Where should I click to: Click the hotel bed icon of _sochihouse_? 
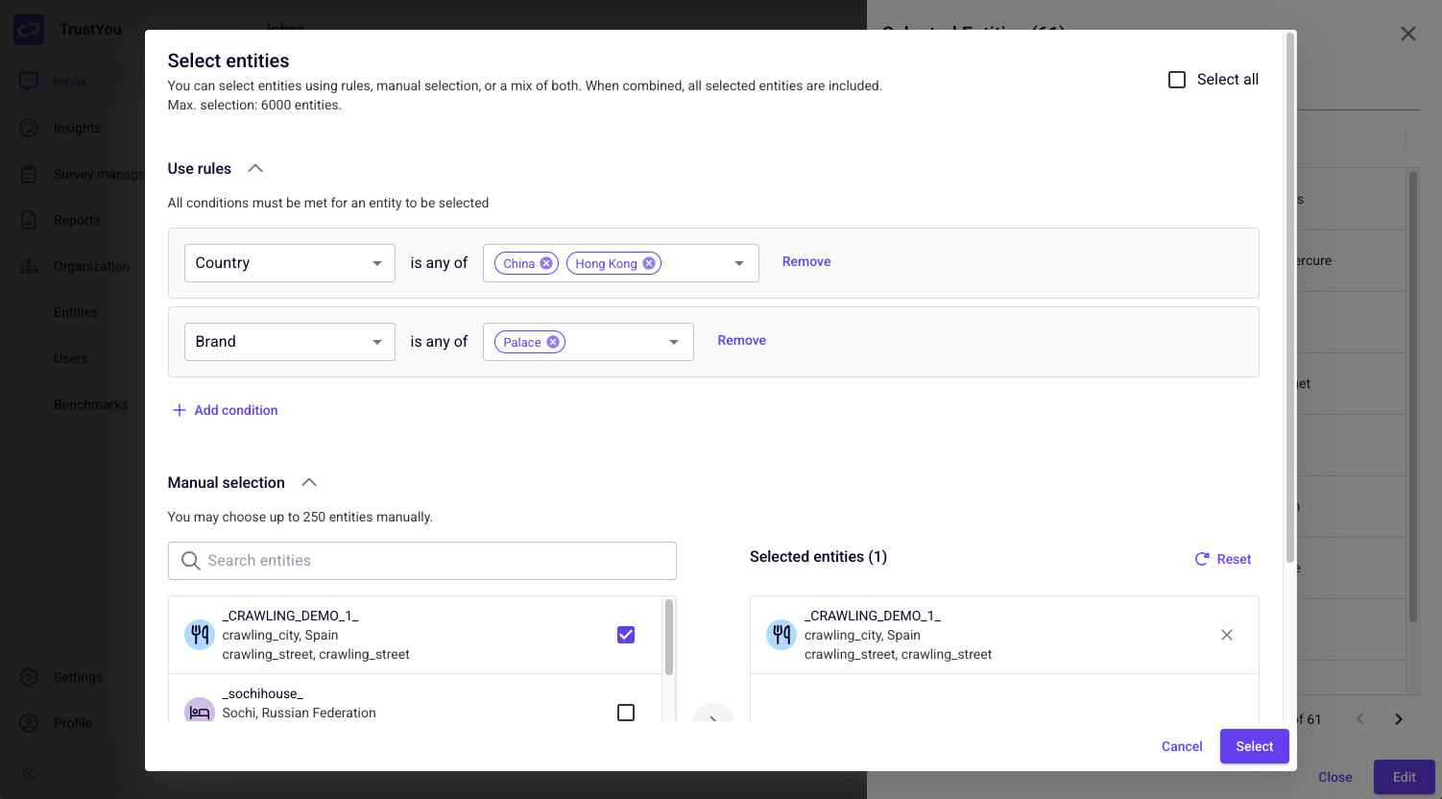pos(200,712)
